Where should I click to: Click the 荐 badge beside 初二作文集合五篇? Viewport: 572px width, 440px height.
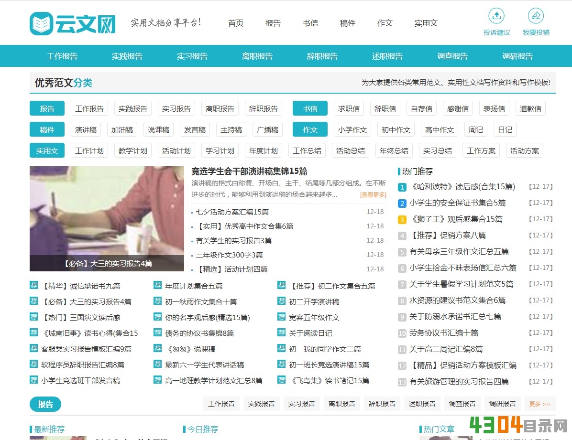281,285
